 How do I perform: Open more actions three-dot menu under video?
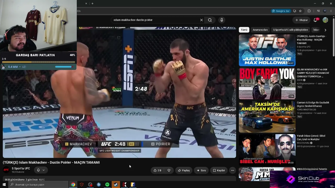click(x=232, y=171)
